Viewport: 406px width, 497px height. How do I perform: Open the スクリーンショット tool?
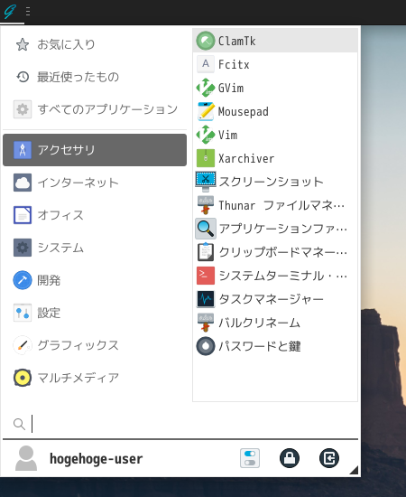pyautogui.click(x=275, y=182)
